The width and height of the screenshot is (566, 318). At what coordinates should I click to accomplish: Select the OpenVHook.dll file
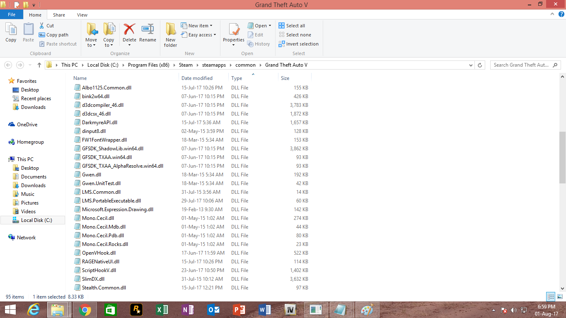99,253
